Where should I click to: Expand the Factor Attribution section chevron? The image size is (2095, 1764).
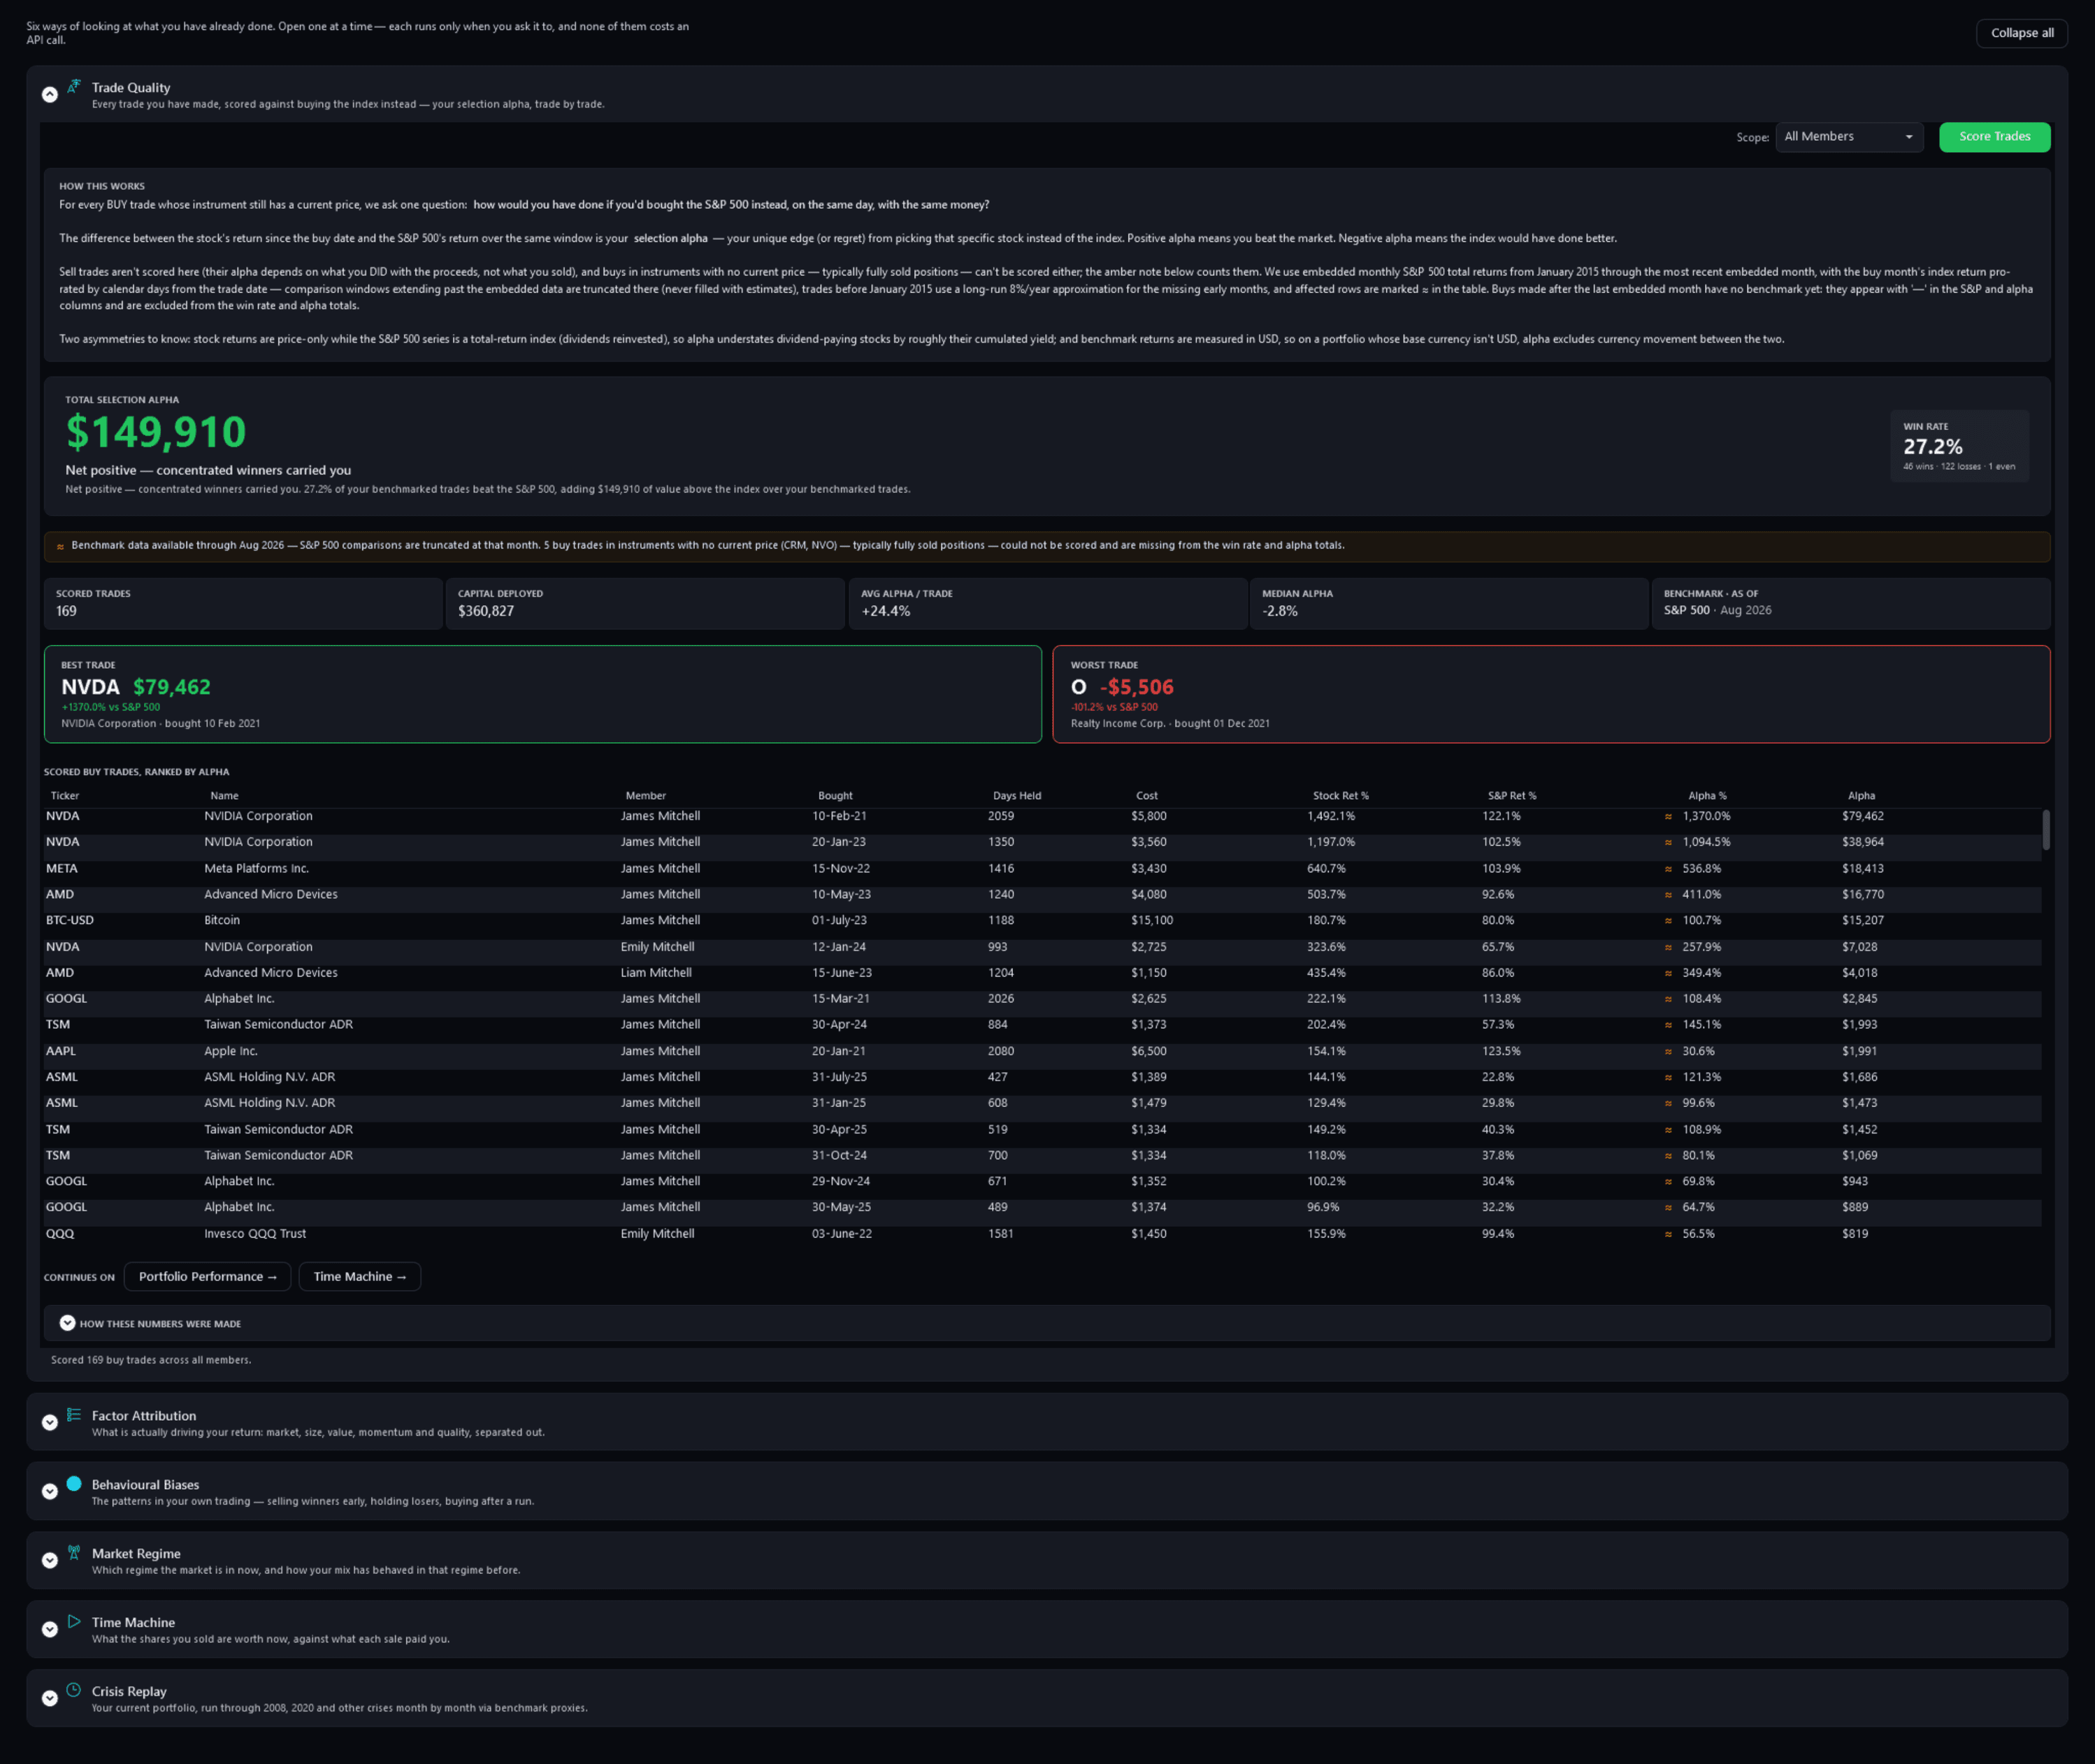coord(49,1422)
